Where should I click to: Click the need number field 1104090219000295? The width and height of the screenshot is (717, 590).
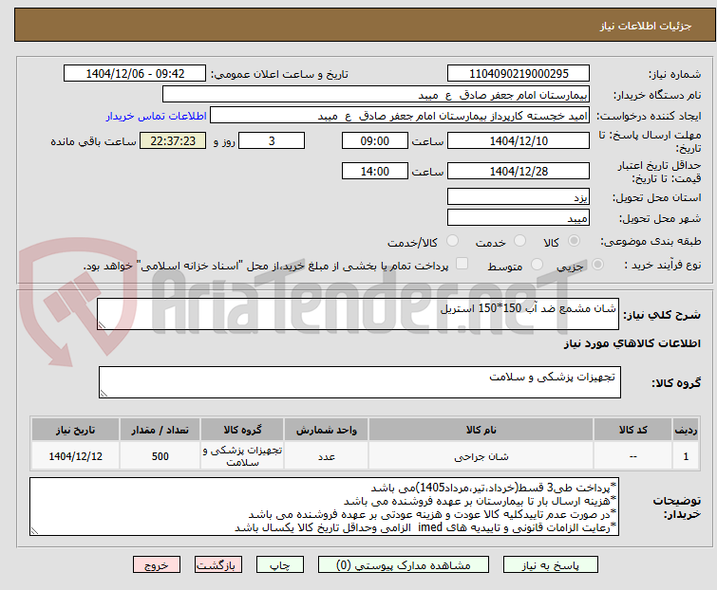[519, 74]
